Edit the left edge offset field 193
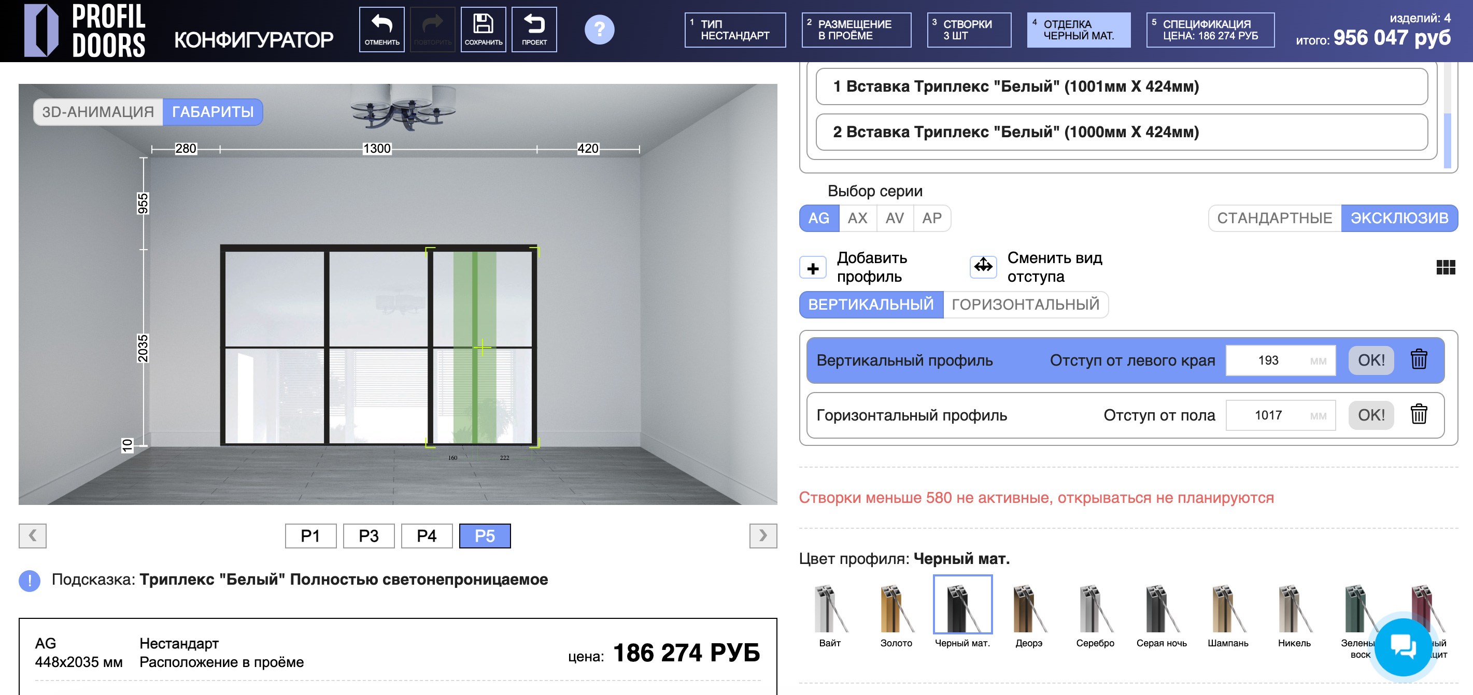 [x=1280, y=360]
